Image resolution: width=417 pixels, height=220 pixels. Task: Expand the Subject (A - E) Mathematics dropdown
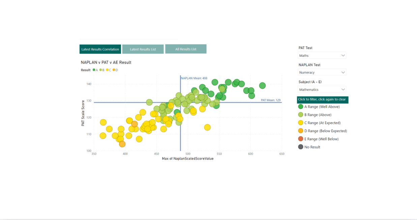[322, 90]
